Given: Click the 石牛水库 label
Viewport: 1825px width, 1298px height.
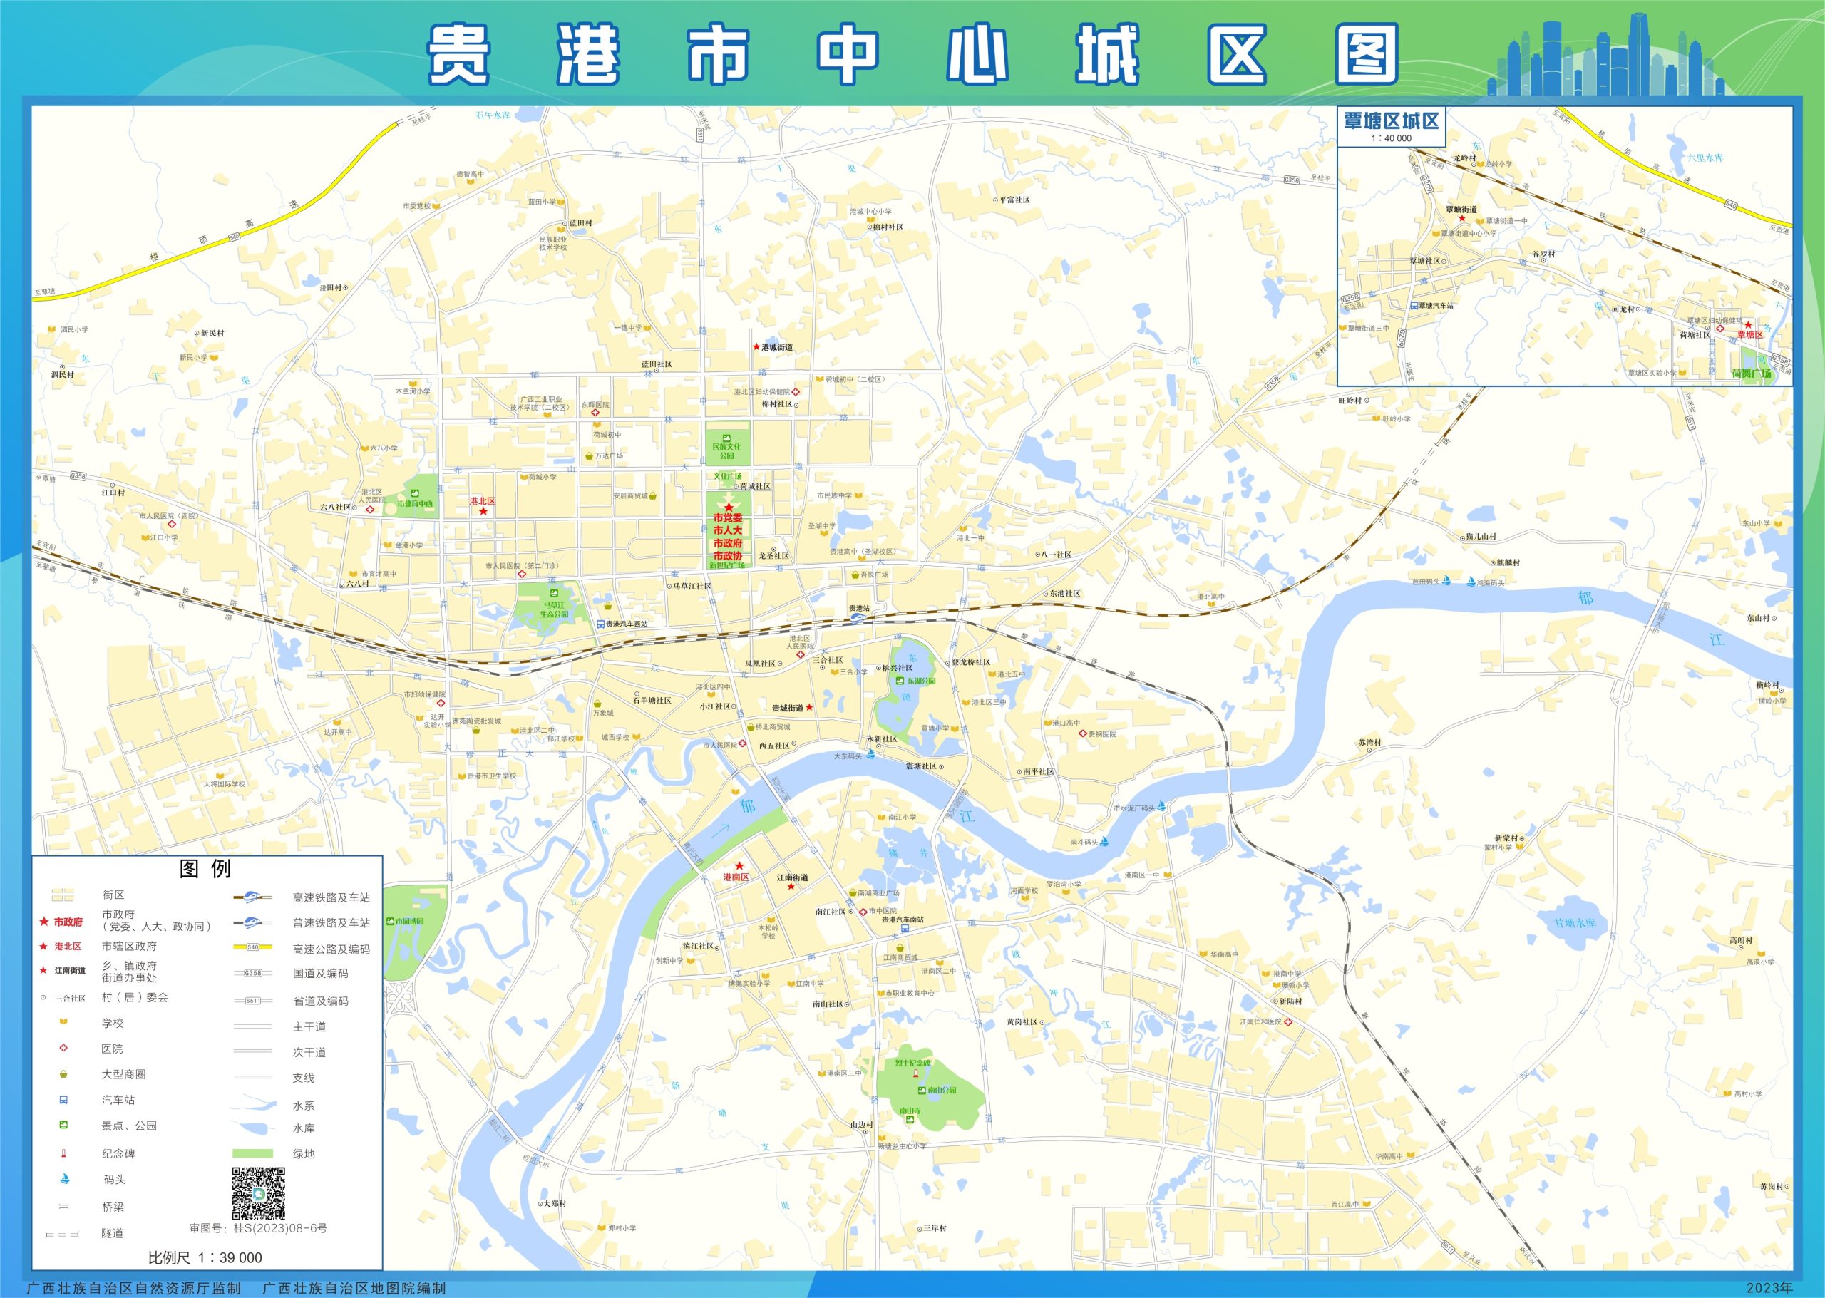Looking at the screenshot, I should pos(493,115).
